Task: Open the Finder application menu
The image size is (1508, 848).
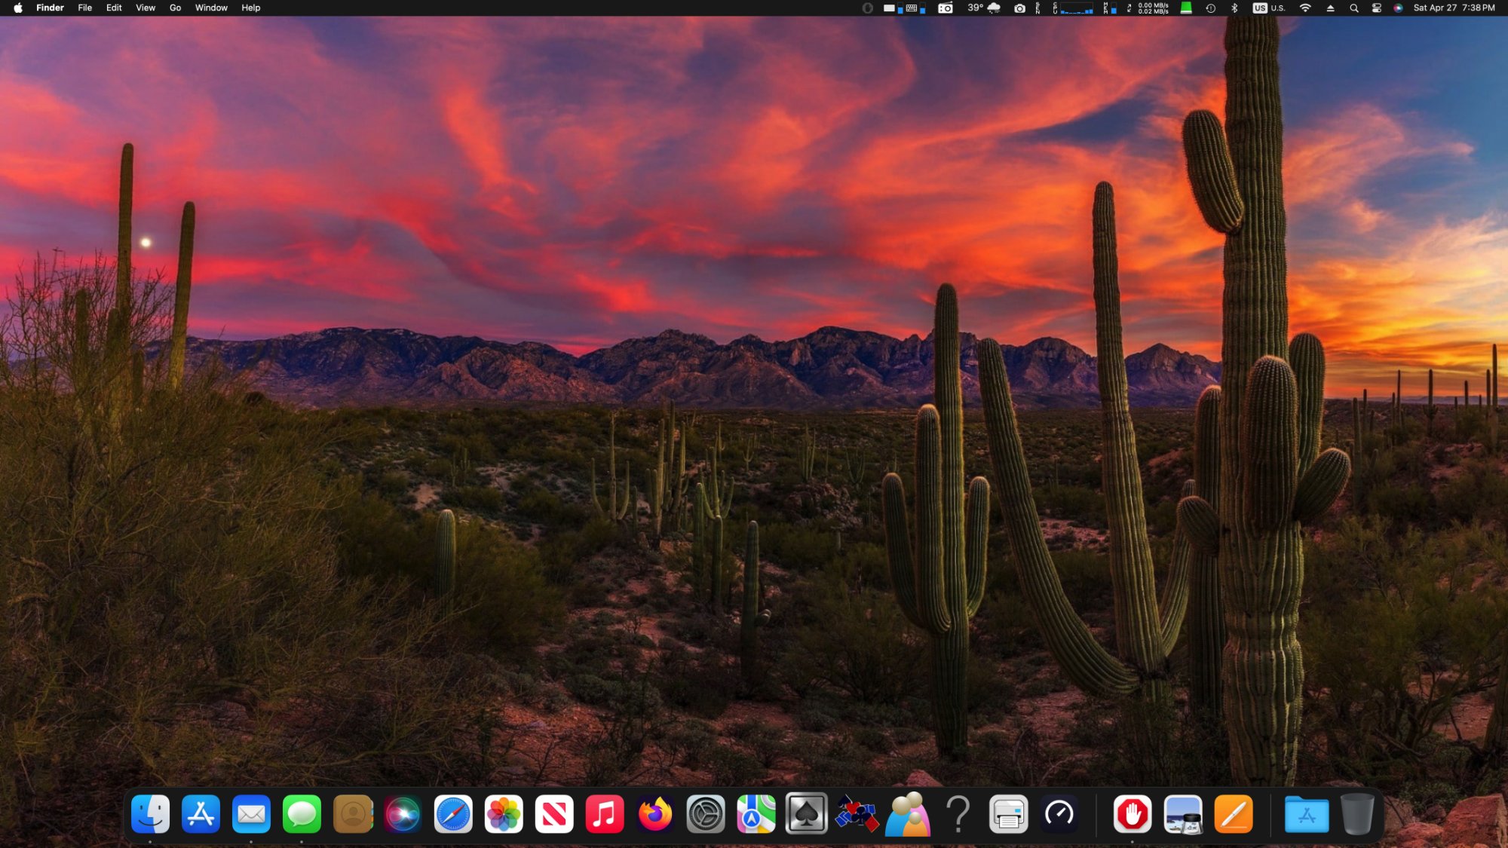Action: coord(50,8)
